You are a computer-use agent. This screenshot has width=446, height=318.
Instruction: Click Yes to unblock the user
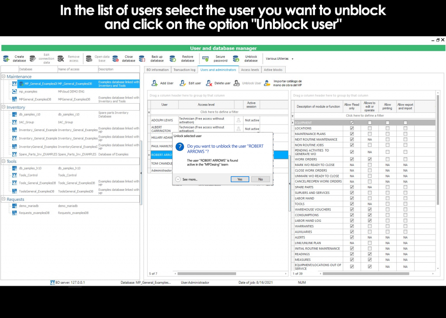tap(240, 179)
